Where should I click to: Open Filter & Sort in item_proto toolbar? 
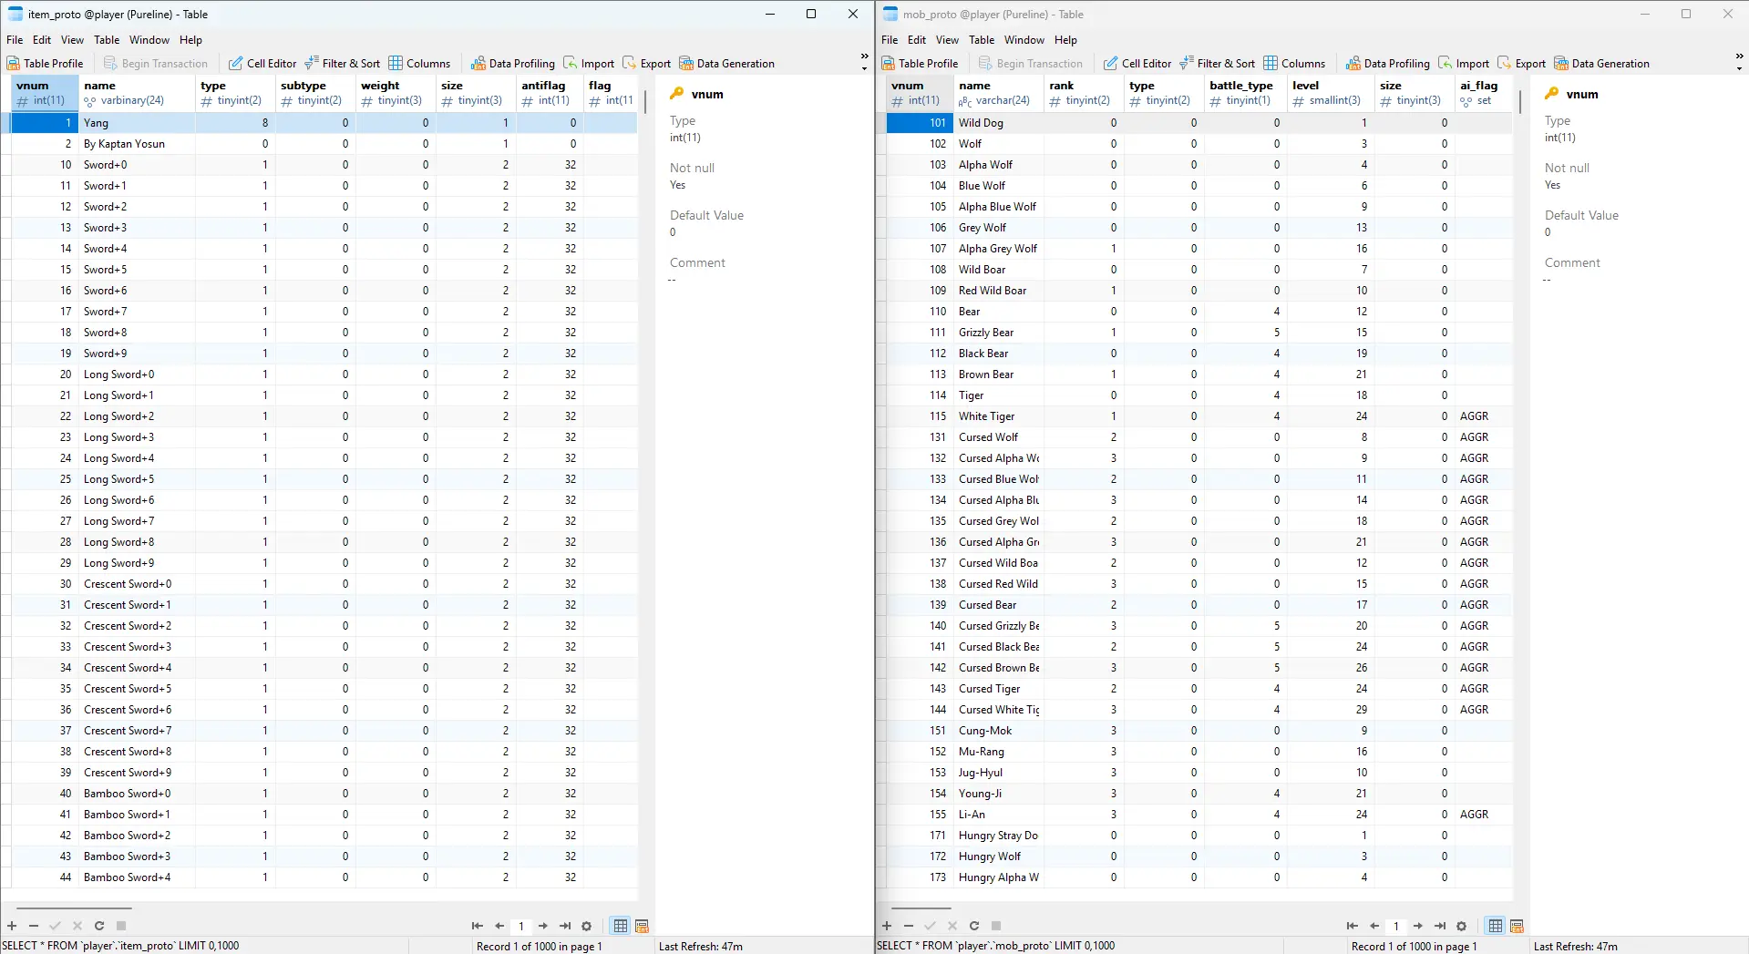(342, 64)
